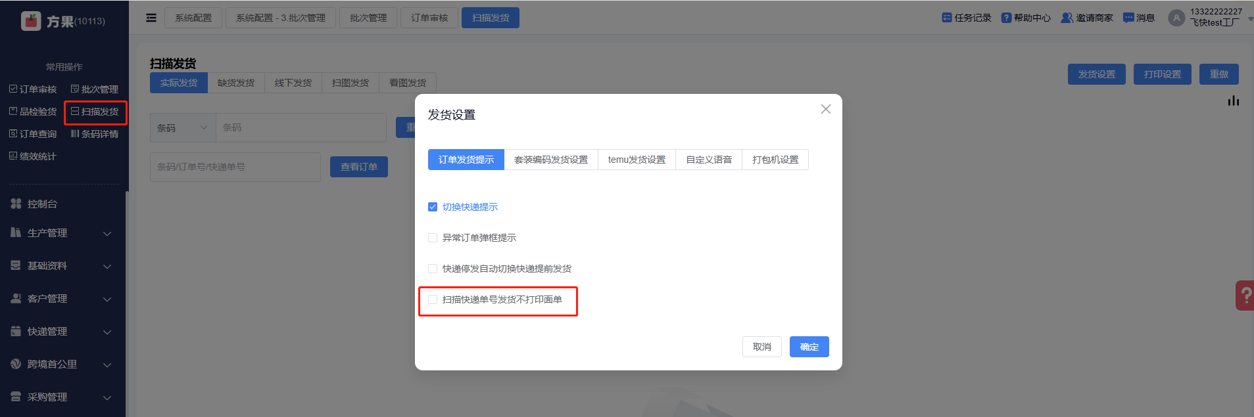Toggle the hamburger menu to collapse the sidebar
The width and height of the screenshot is (1254, 417).
click(151, 18)
